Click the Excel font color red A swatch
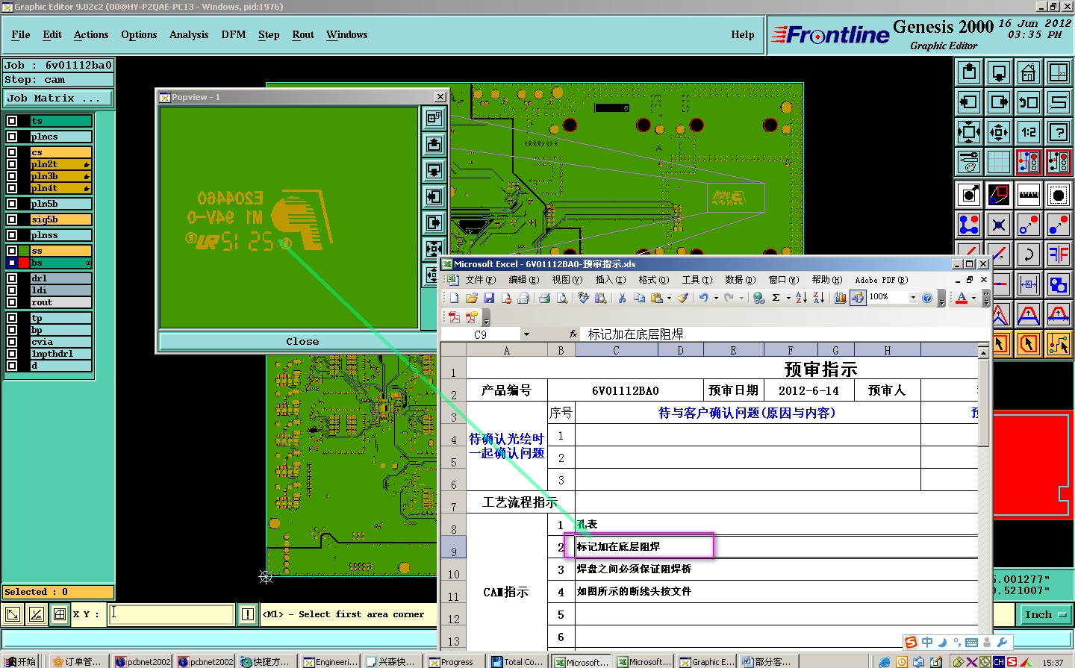 click(962, 298)
